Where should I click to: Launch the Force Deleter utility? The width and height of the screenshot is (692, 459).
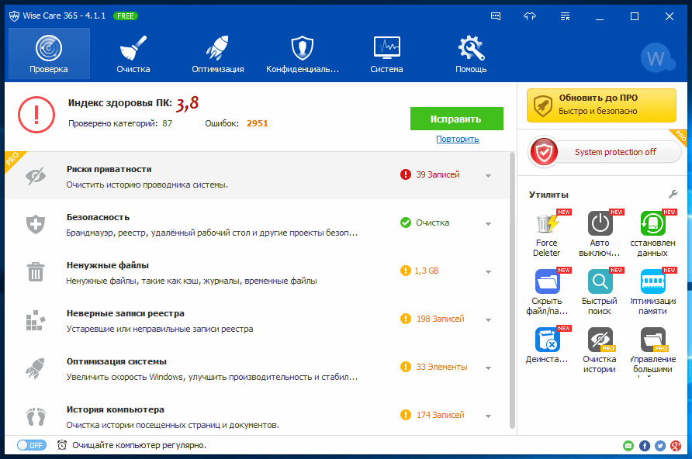(547, 233)
